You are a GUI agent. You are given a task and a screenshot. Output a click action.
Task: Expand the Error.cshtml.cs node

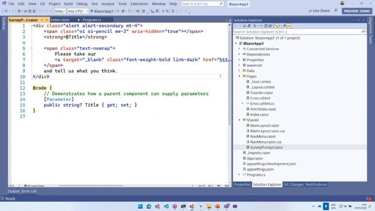(243, 104)
